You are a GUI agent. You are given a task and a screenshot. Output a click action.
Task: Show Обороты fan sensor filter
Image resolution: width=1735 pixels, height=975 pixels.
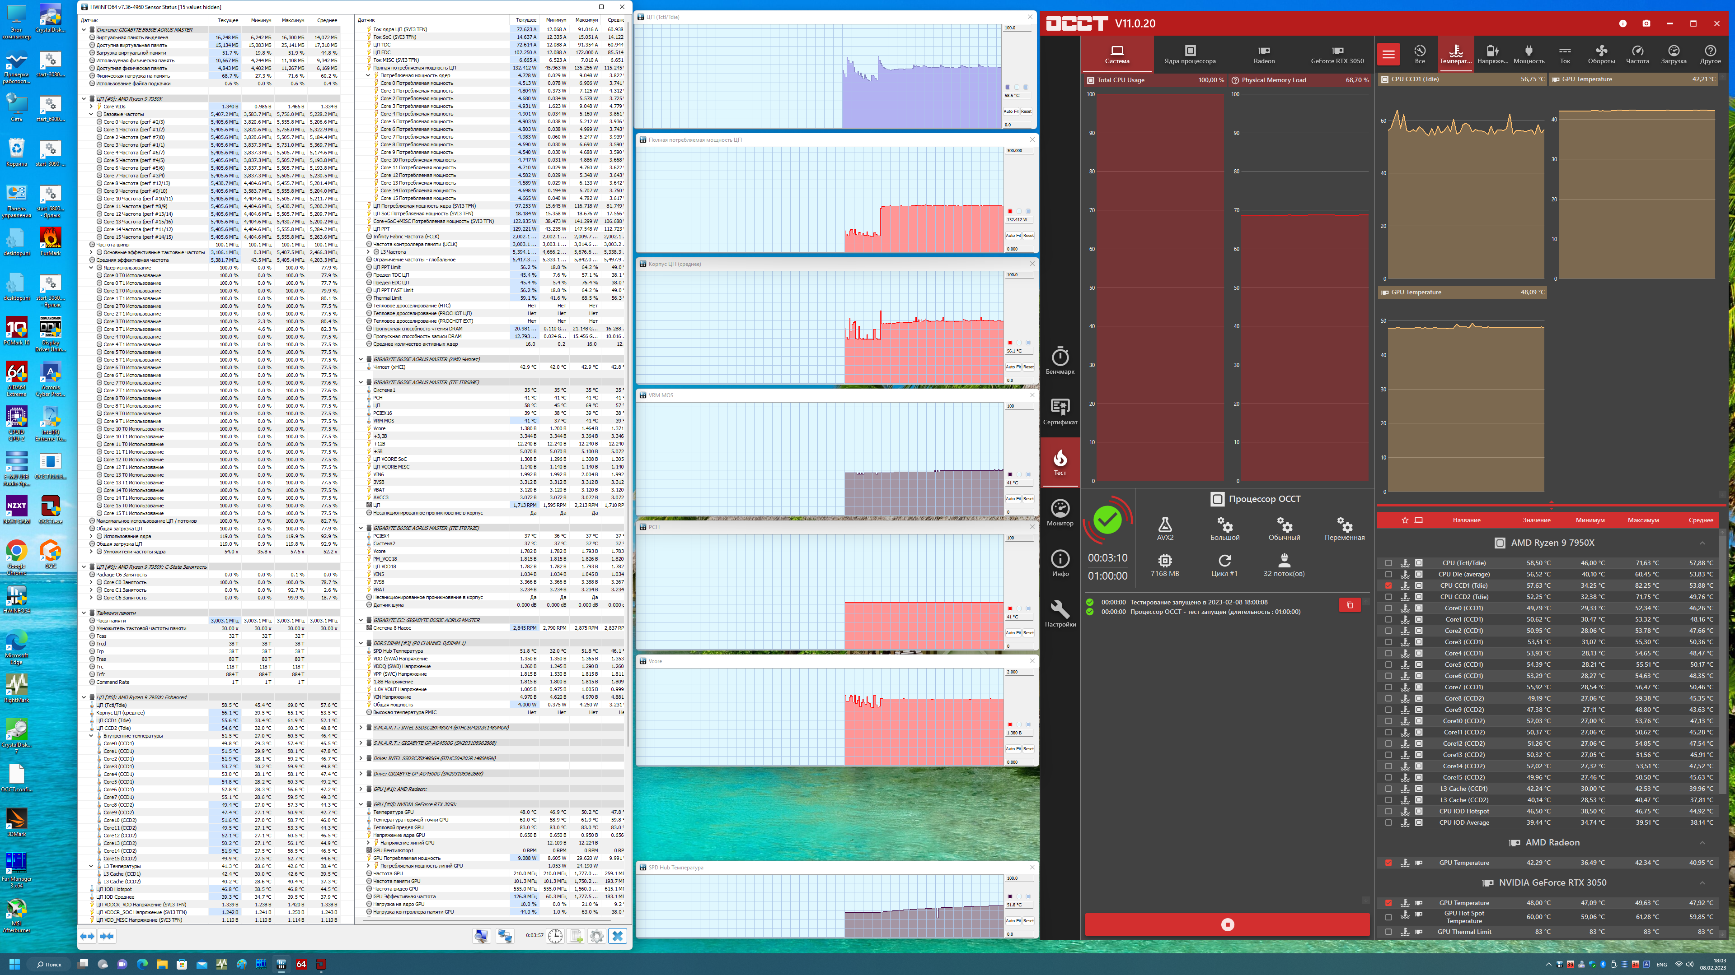[x=1601, y=54]
